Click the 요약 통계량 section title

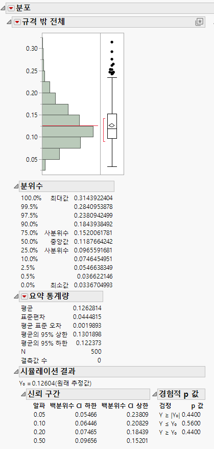(x=49, y=296)
